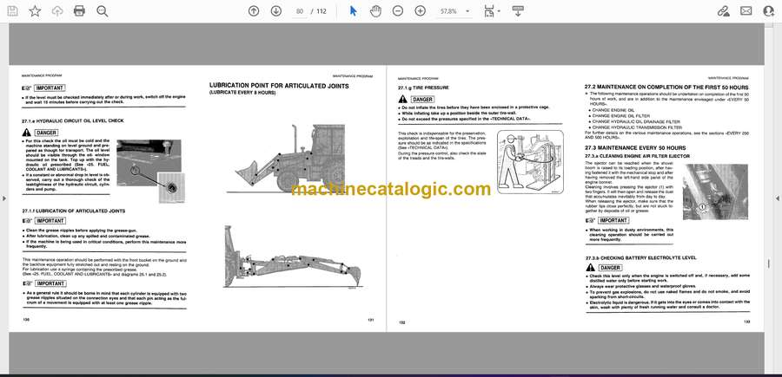This screenshot has width=782, height=377.
Task: Click the Save file icon
Action: click(x=12, y=11)
